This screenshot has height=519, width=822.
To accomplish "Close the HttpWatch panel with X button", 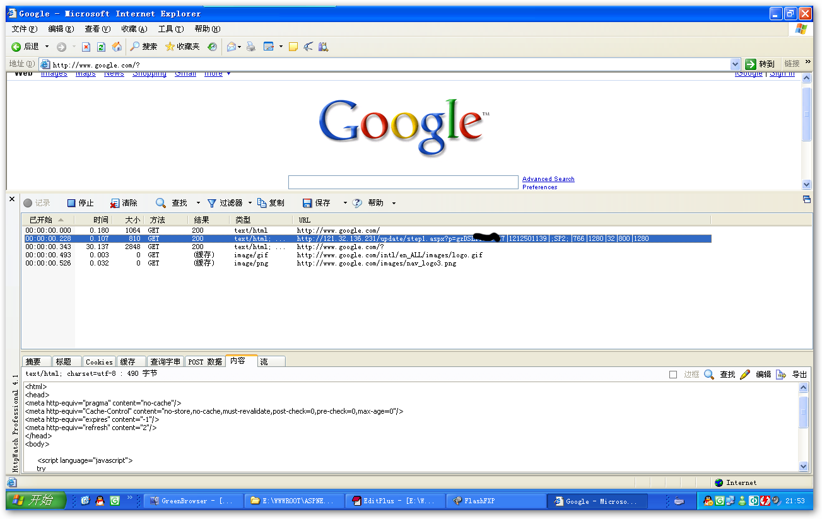I will click(x=11, y=199).
